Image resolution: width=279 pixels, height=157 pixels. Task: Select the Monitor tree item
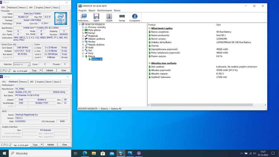click(x=92, y=42)
